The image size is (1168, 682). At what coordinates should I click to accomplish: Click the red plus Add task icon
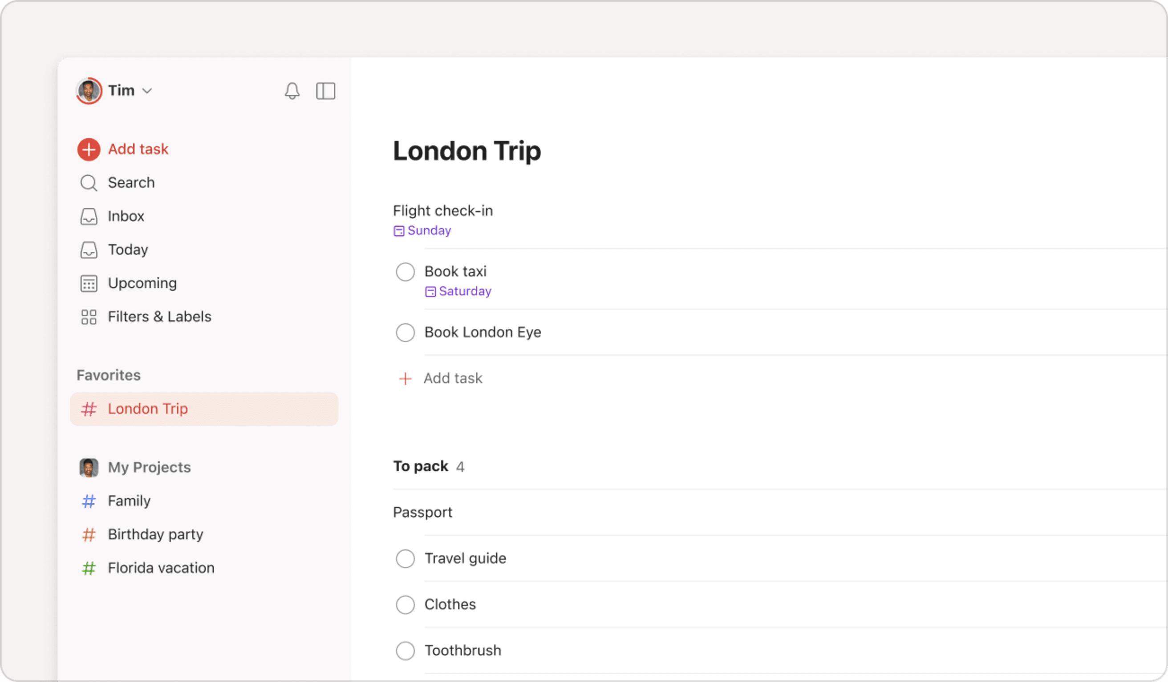[x=89, y=149]
